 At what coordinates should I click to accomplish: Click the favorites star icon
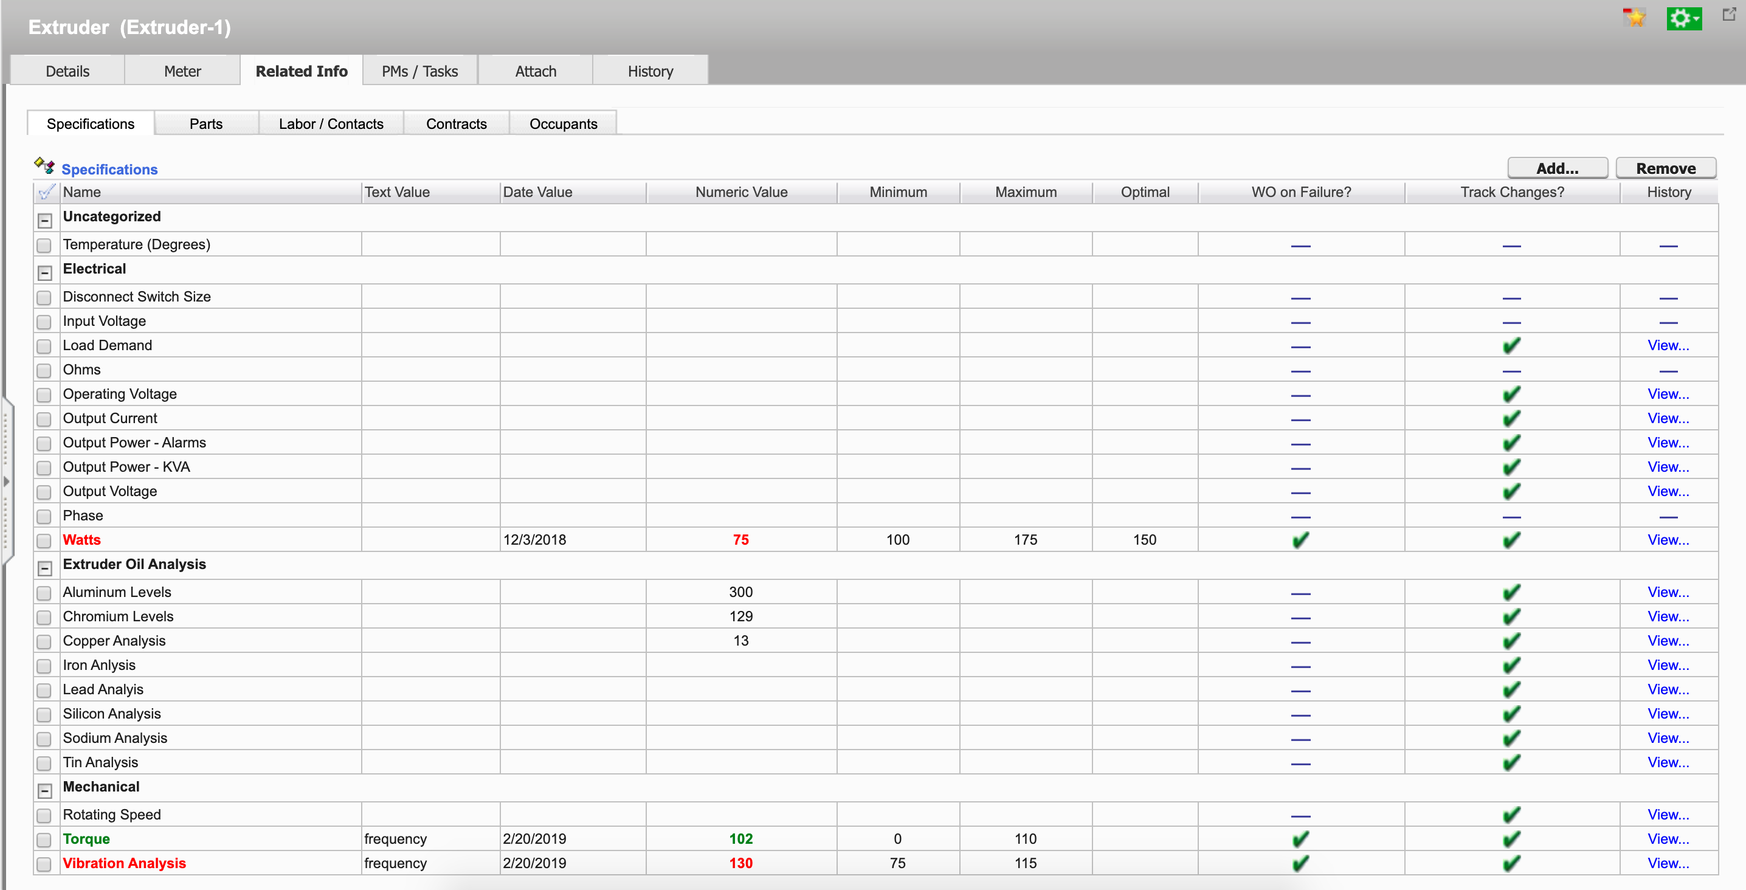point(1634,18)
